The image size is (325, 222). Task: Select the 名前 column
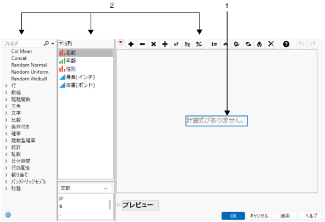click(86, 53)
